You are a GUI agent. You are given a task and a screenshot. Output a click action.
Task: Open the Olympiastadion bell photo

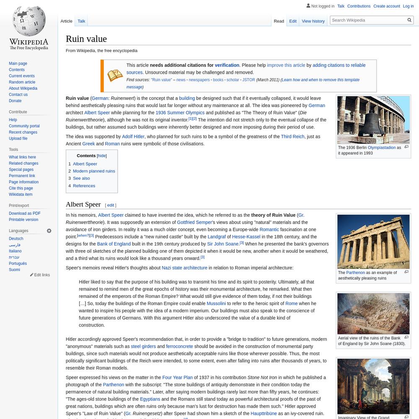tap(373, 120)
